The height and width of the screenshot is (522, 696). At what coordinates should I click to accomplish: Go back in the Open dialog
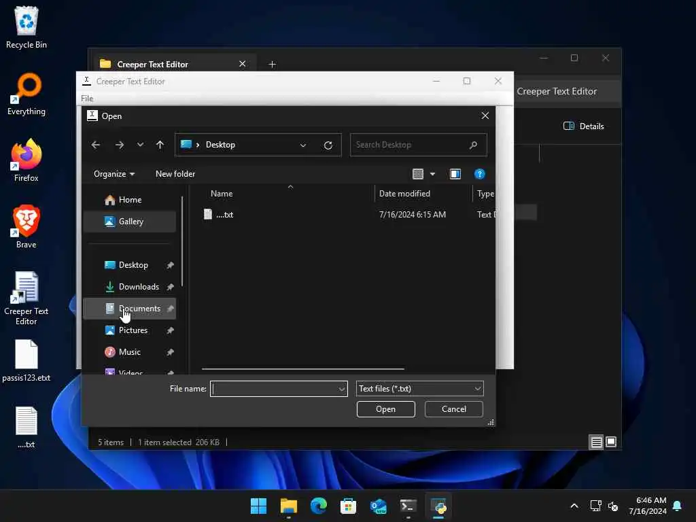click(x=95, y=145)
